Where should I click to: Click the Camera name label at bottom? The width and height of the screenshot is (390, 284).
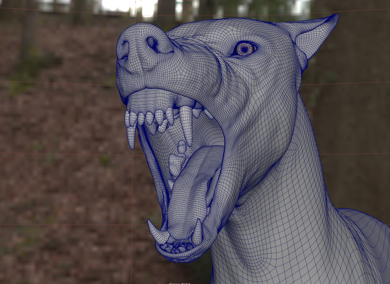[x=180, y=283]
